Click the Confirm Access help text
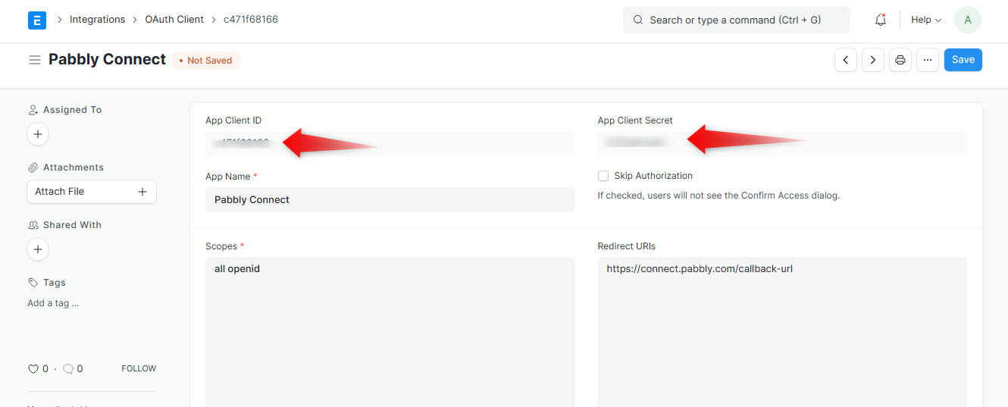Screen dimensions: 1008x407 click(718, 196)
